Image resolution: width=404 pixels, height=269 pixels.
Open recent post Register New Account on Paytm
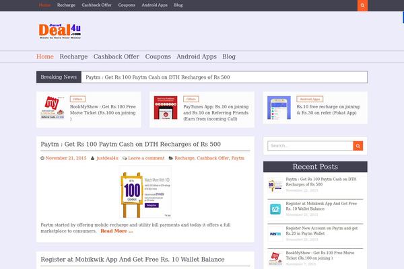click(x=322, y=231)
